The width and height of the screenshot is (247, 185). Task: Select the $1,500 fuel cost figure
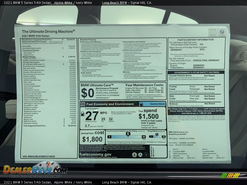point(148,116)
